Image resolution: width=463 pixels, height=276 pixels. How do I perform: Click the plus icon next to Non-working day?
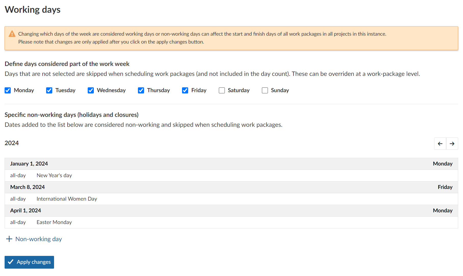(9, 239)
